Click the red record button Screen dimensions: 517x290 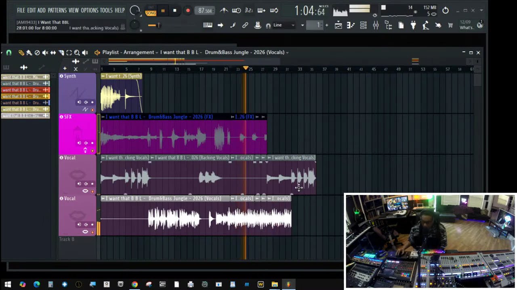click(x=188, y=11)
